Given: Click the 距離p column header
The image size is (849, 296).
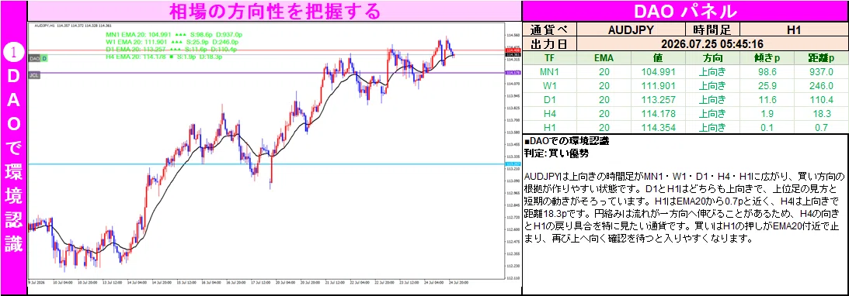Looking at the screenshot, I should [x=821, y=58].
